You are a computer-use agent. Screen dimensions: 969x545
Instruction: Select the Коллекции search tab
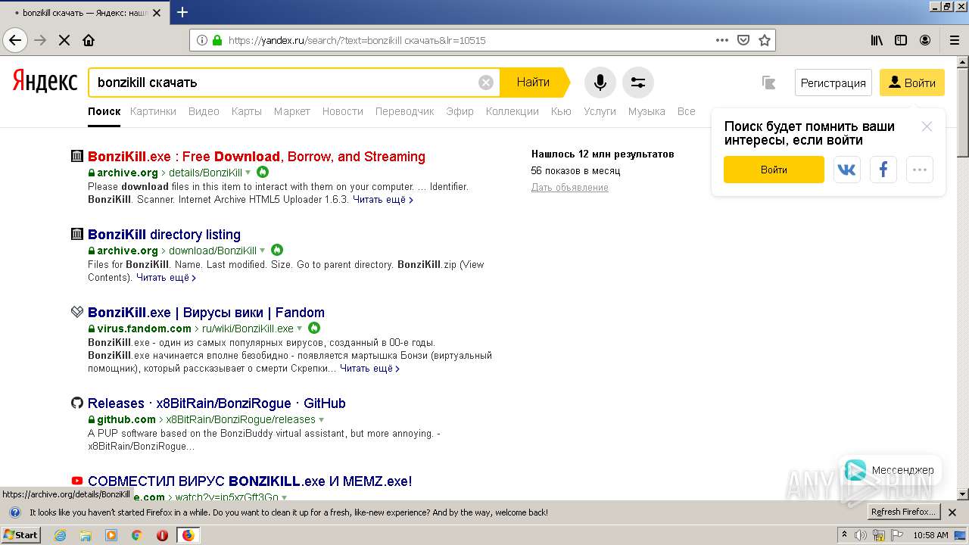513,111
